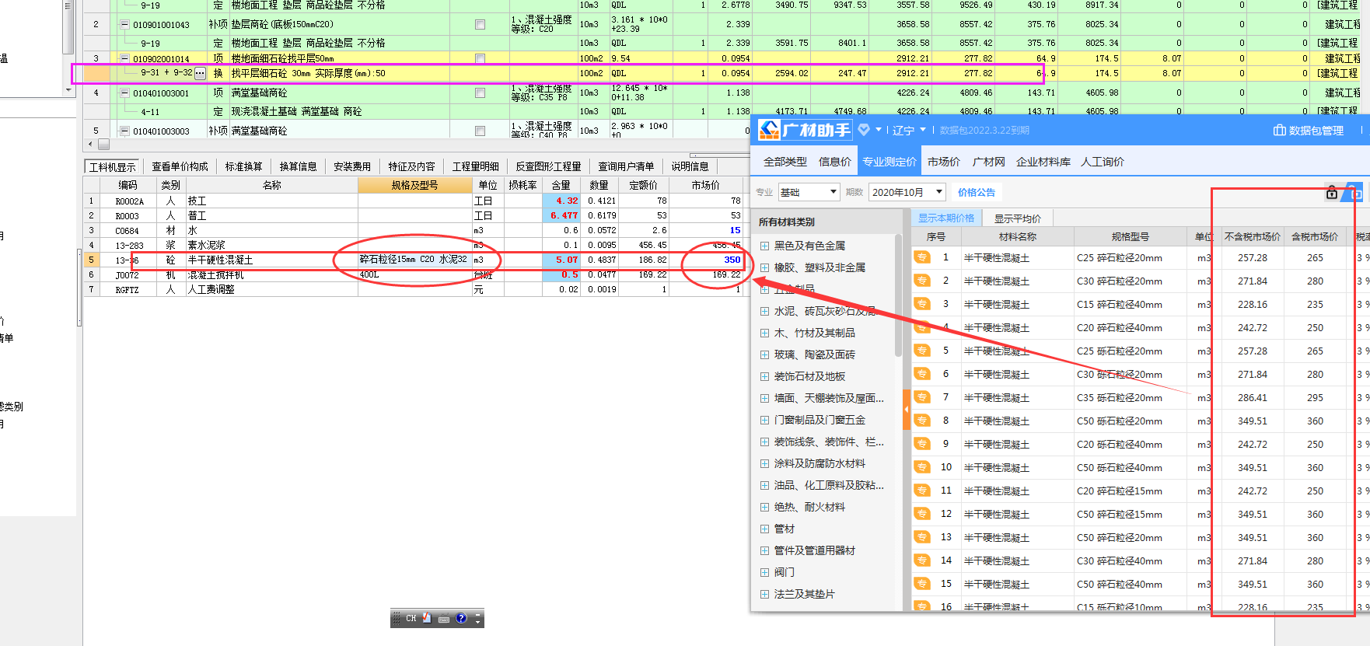
Task: Click orange 专 icon in material row 11
Action: click(922, 491)
